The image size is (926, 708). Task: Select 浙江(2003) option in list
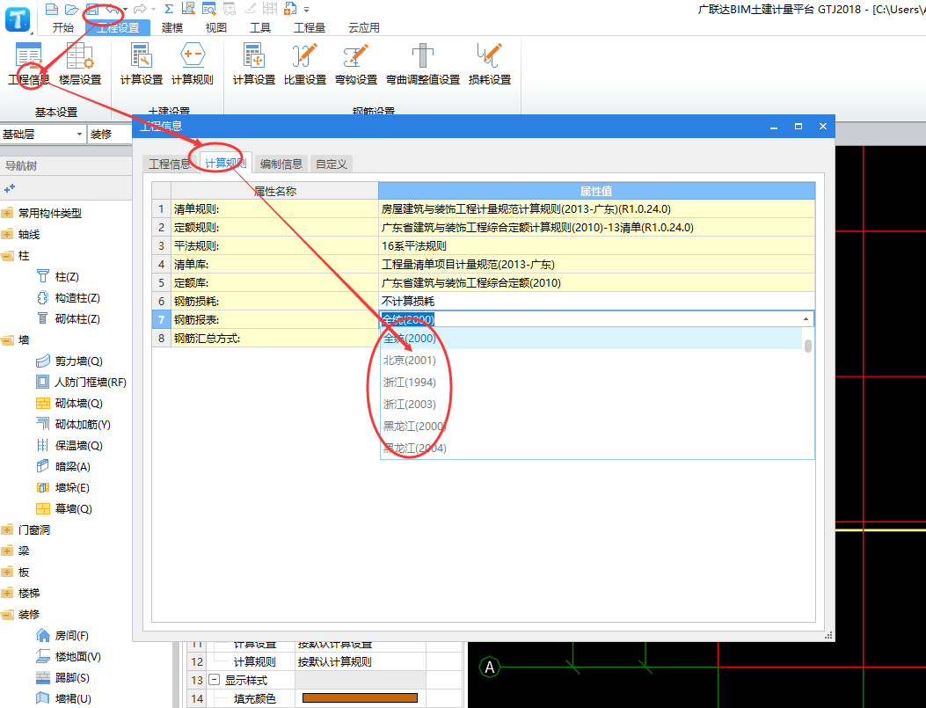409,404
